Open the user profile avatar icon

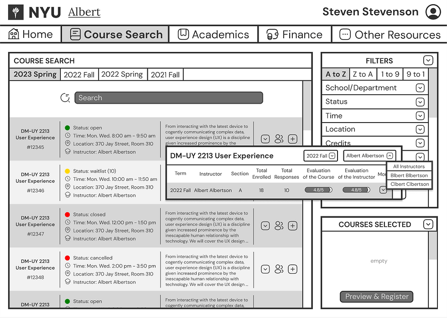(433, 12)
